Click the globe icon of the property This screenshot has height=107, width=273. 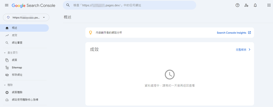[x=8, y=17]
